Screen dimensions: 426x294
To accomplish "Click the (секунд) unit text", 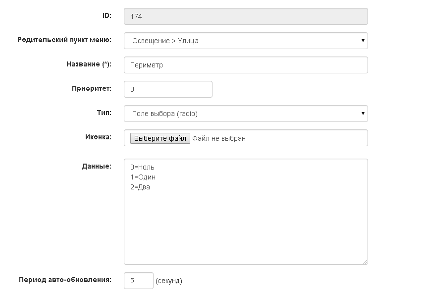I will [169, 281].
